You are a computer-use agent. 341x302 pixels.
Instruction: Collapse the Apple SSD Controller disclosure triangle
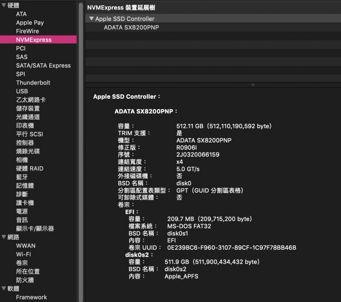(91, 19)
